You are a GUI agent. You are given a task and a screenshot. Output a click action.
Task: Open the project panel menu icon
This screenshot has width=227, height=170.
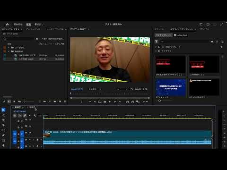coord(22,29)
